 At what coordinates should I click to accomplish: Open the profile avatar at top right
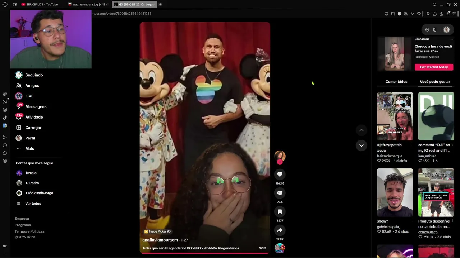446,30
